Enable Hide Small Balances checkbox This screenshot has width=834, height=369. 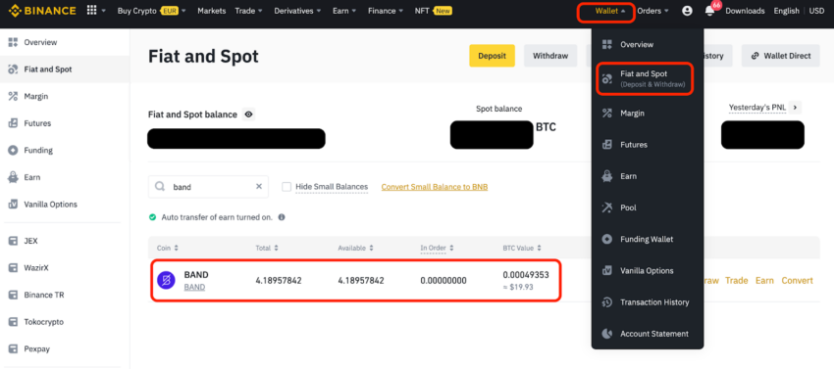287,187
